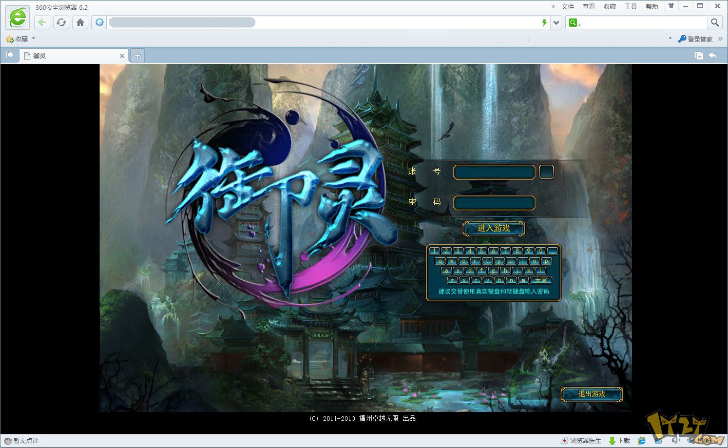Click the 退出游戏 button
Screen dimensions: 728x448
(592, 394)
